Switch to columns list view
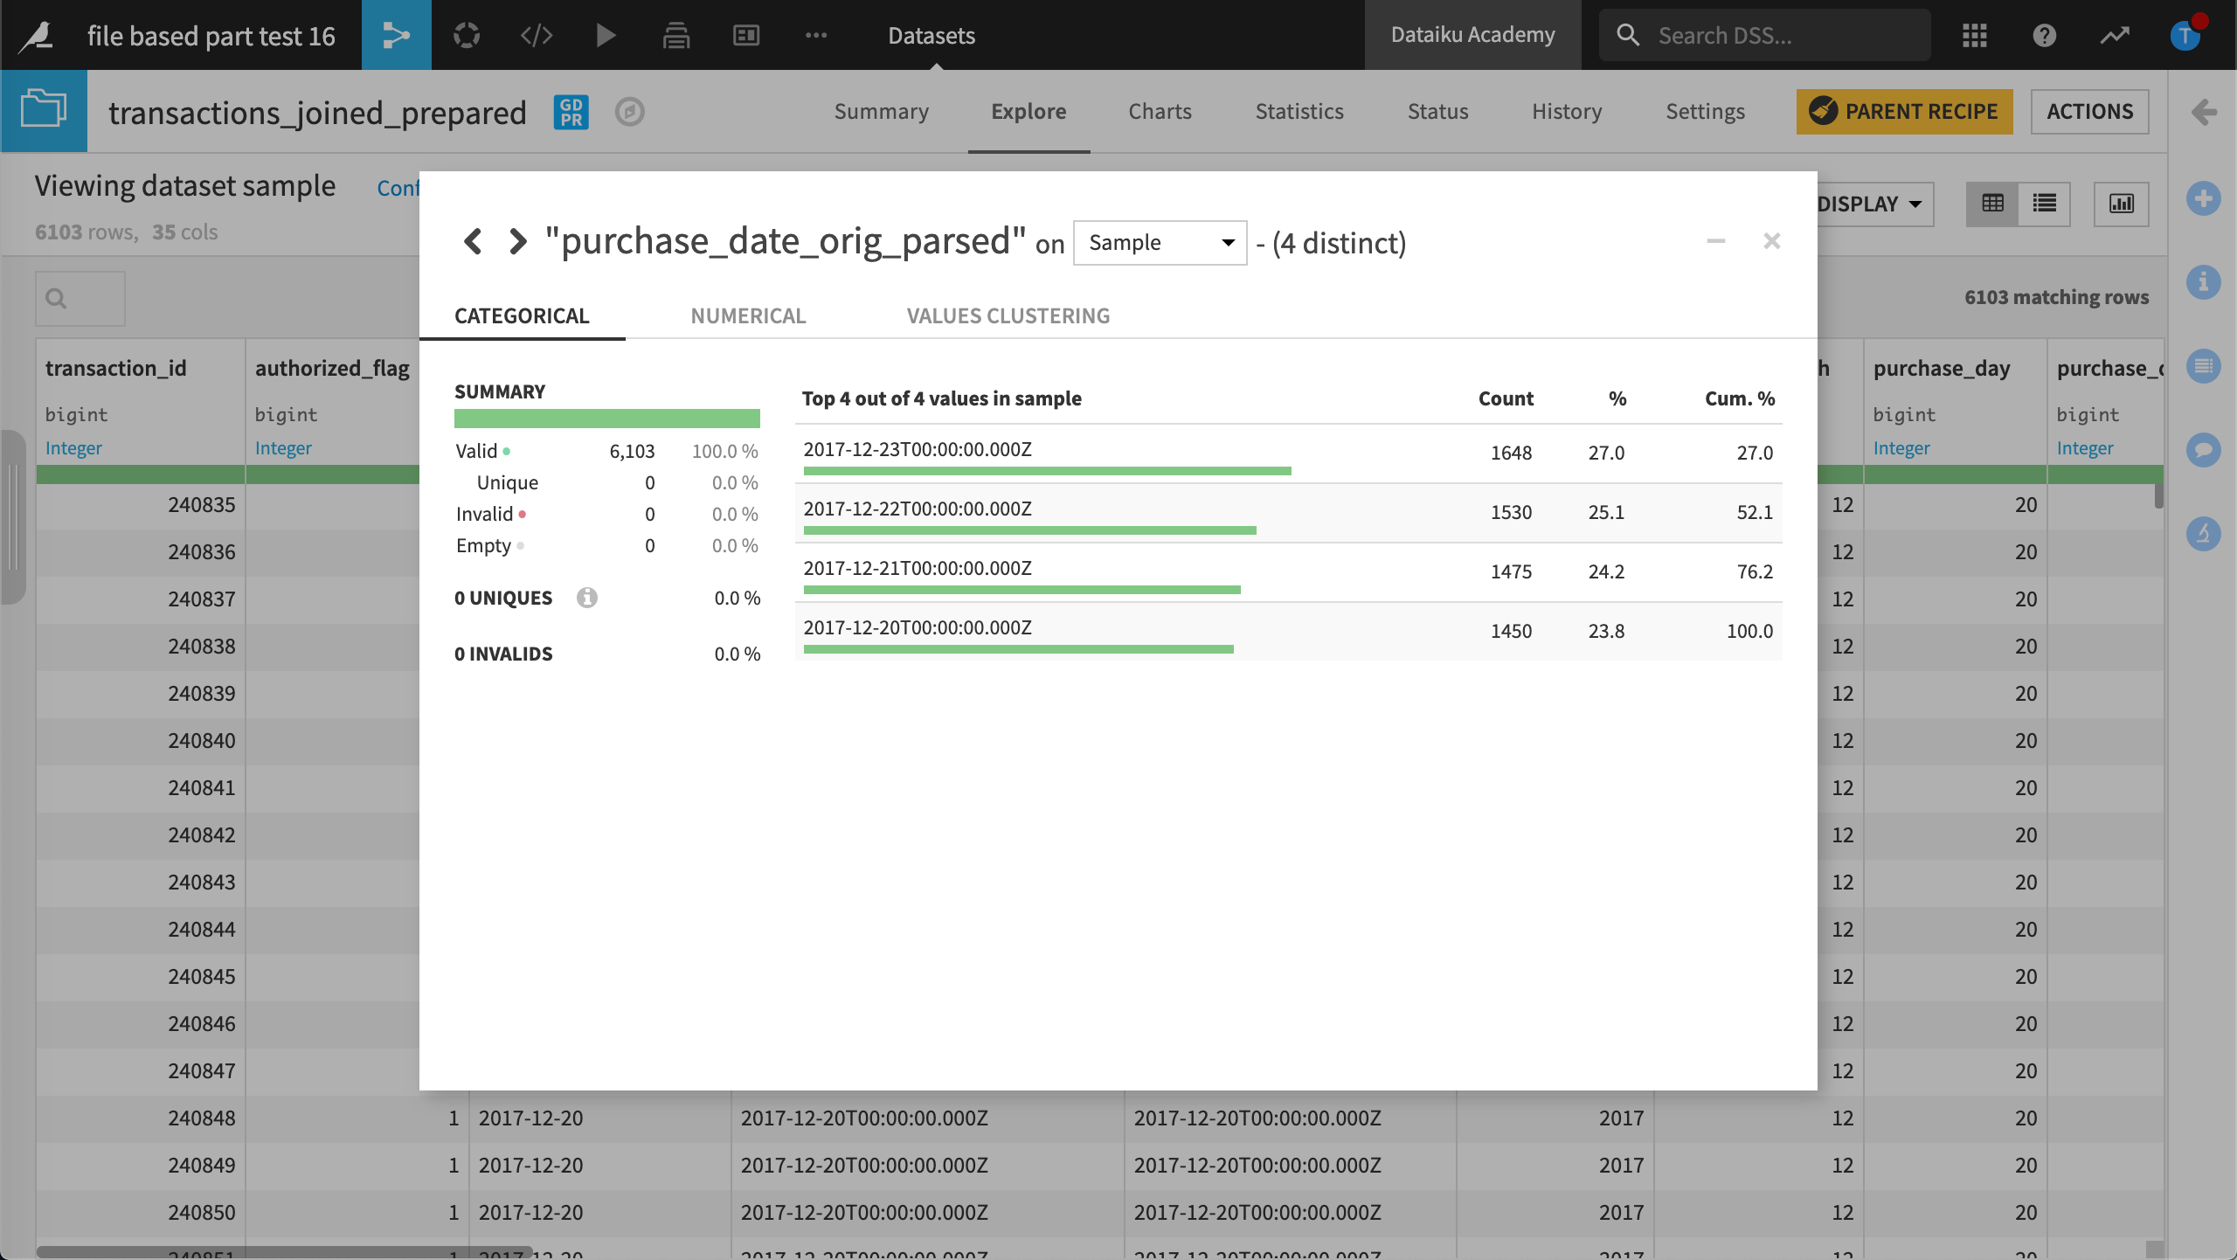The width and height of the screenshot is (2237, 1260). pos(2044,204)
